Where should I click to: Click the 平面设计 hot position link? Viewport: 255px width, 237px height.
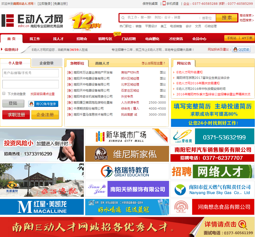(151, 26)
